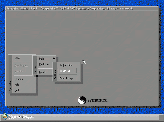Click the vertical Action menu label

35,70
